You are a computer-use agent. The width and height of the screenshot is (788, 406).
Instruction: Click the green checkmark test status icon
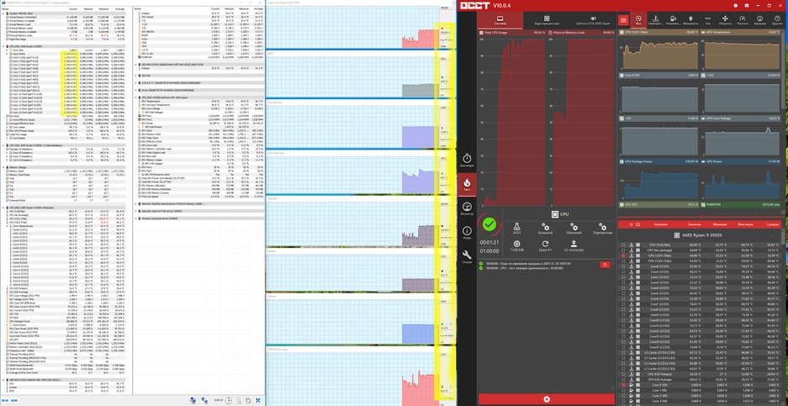click(489, 224)
